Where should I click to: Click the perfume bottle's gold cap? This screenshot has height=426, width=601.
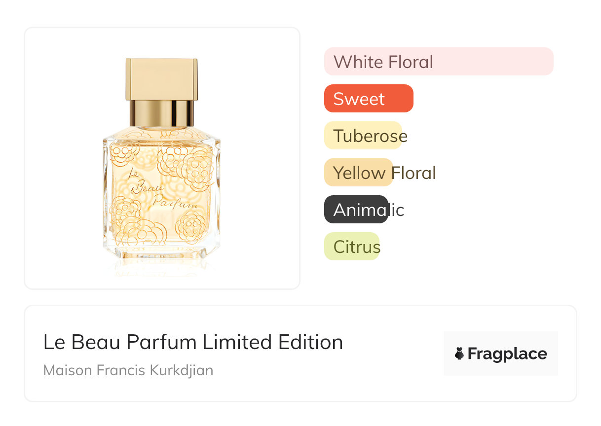click(161, 79)
